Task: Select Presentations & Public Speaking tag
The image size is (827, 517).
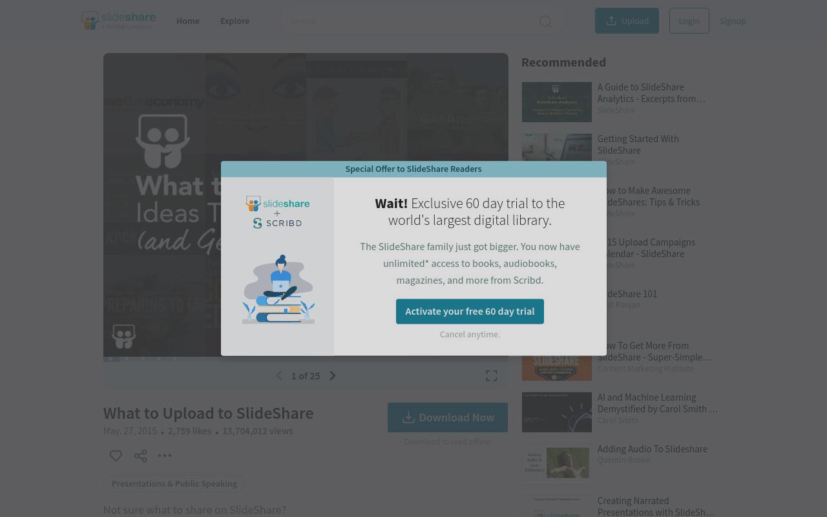Action: (174, 483)
